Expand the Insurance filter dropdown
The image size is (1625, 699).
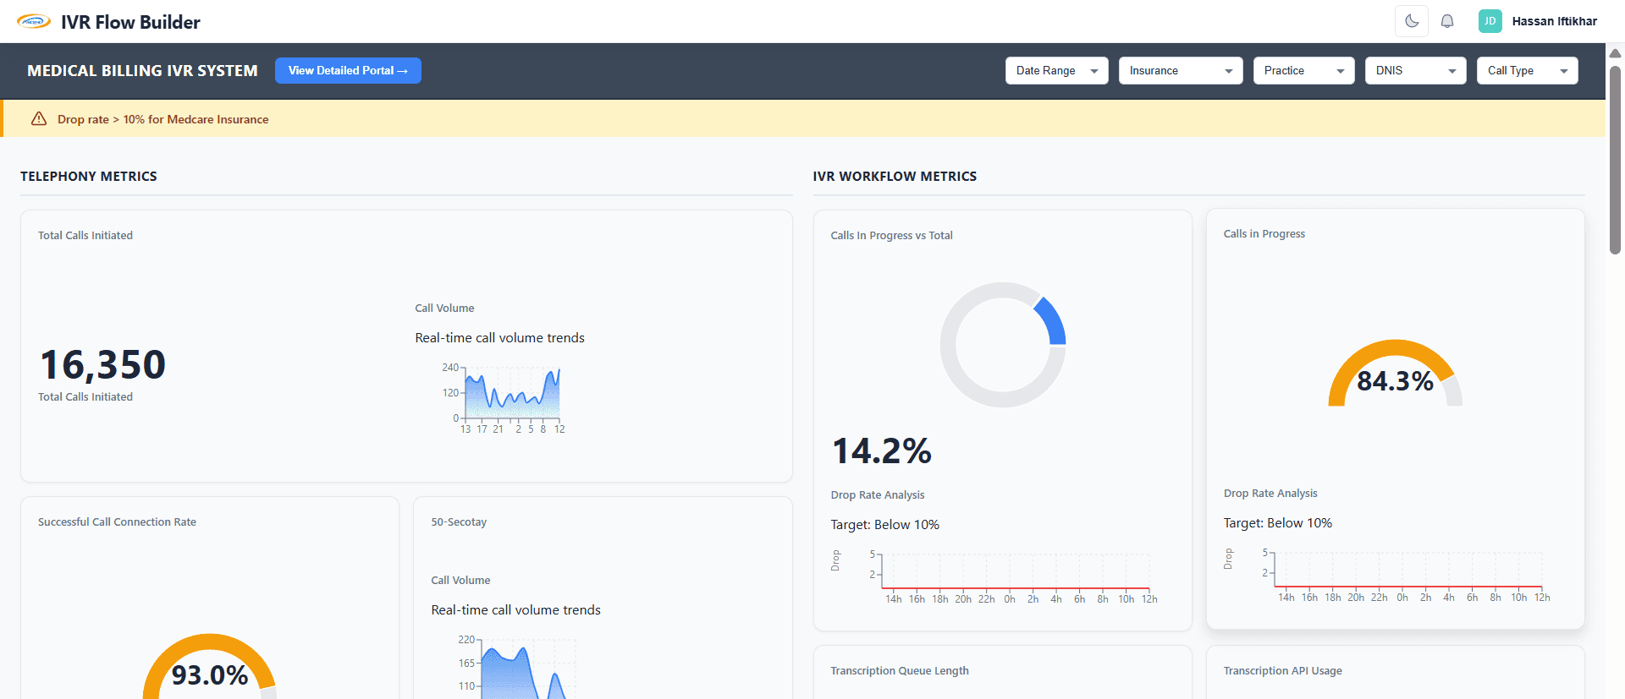click(1180, 71)
